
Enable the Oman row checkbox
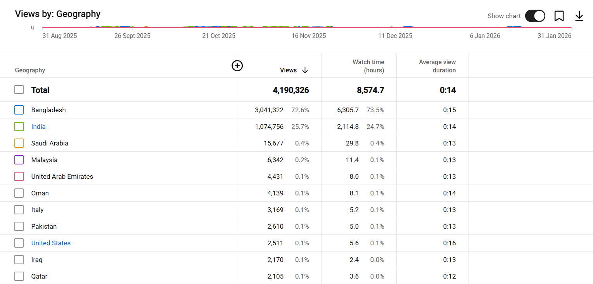pyautogui.click(x=19, y=193)
